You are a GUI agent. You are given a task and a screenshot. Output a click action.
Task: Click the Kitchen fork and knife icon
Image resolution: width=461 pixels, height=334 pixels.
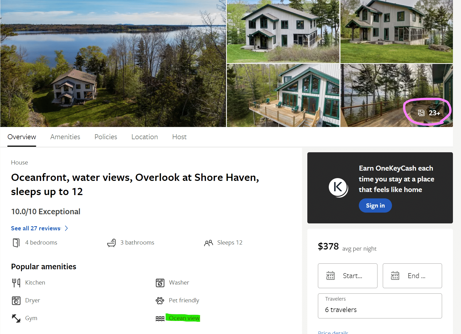pos(16,283)
